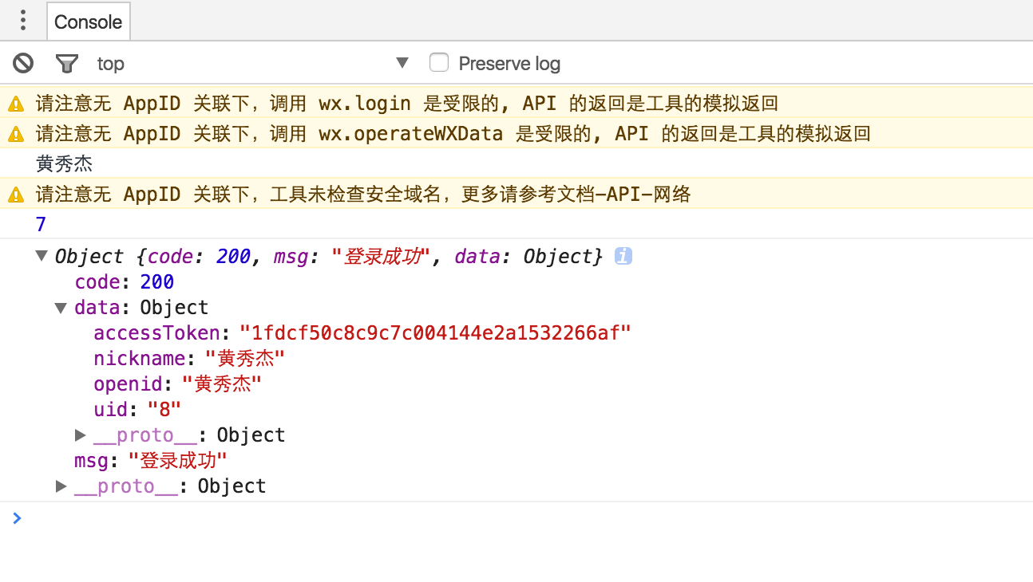Image resolution: width=1033 pixels, height=582 pixels.
Task: Click the blue console prompt arrow
Action: pyautogui.click(x=18, y=518)
